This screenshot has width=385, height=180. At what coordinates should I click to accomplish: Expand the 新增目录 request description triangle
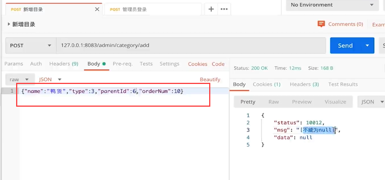[9, 24]
